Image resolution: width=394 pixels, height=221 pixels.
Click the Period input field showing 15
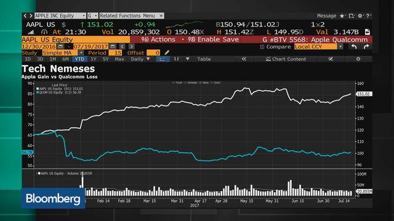[115, 53]
